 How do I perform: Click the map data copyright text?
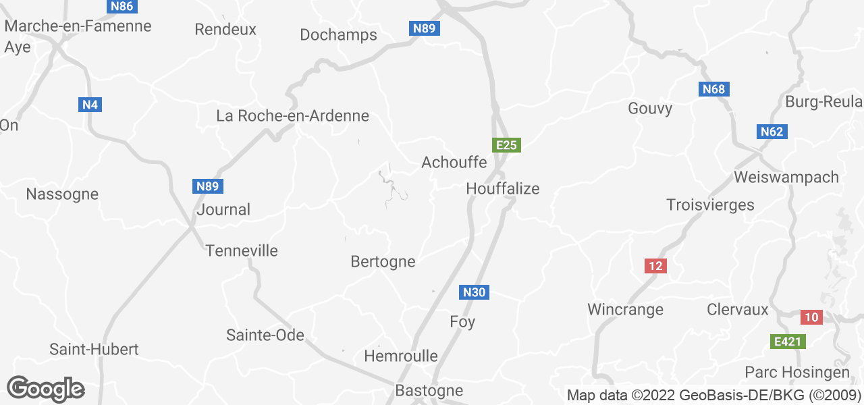pos(714,395)
